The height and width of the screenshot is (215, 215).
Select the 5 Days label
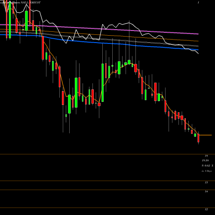point(208,171)
